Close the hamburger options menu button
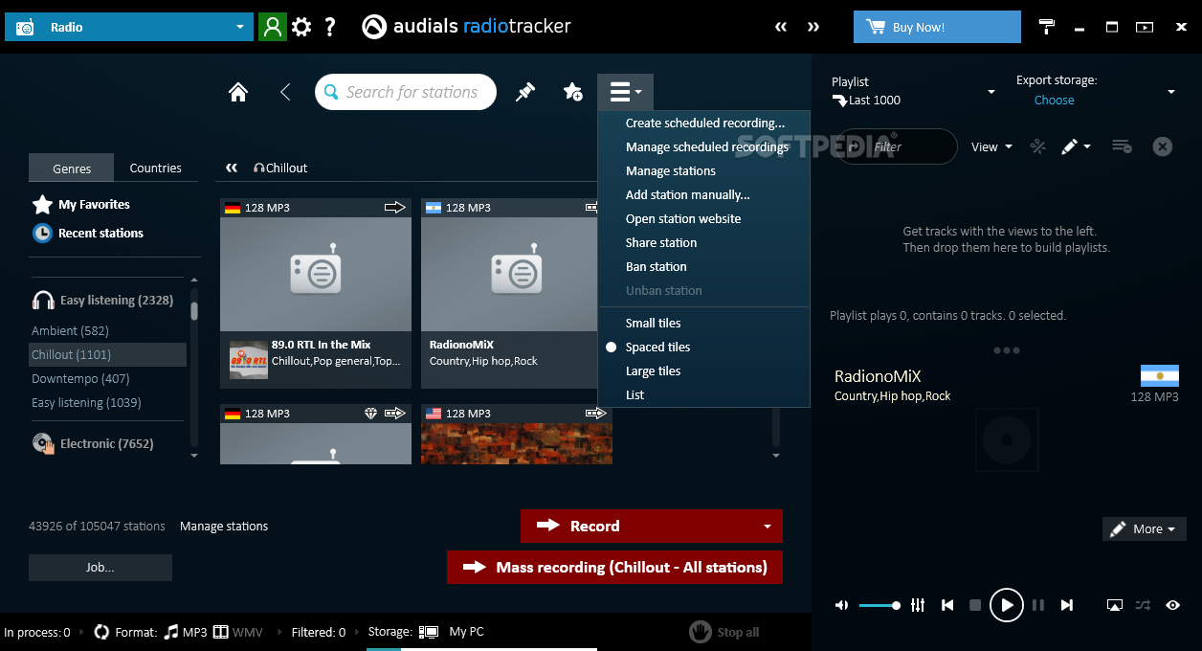The image size is (1202, 651). tap(626, 92)
